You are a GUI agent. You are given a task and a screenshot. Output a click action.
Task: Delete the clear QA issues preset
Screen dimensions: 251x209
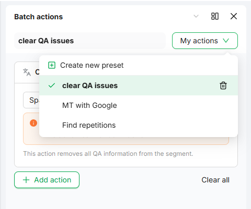pos(223,85)
